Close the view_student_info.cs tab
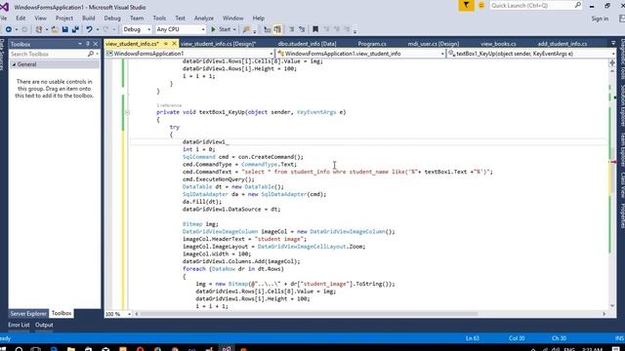Viewport: 625px width, 351px height. tap(174, 43)
